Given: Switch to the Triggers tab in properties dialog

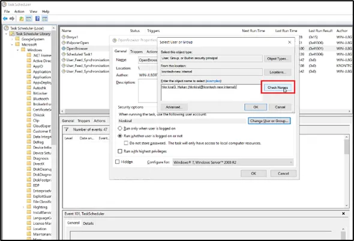Looking at the screenshot, I should 136,52.
